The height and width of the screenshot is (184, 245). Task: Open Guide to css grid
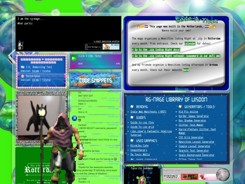click(x=142, y=127)
